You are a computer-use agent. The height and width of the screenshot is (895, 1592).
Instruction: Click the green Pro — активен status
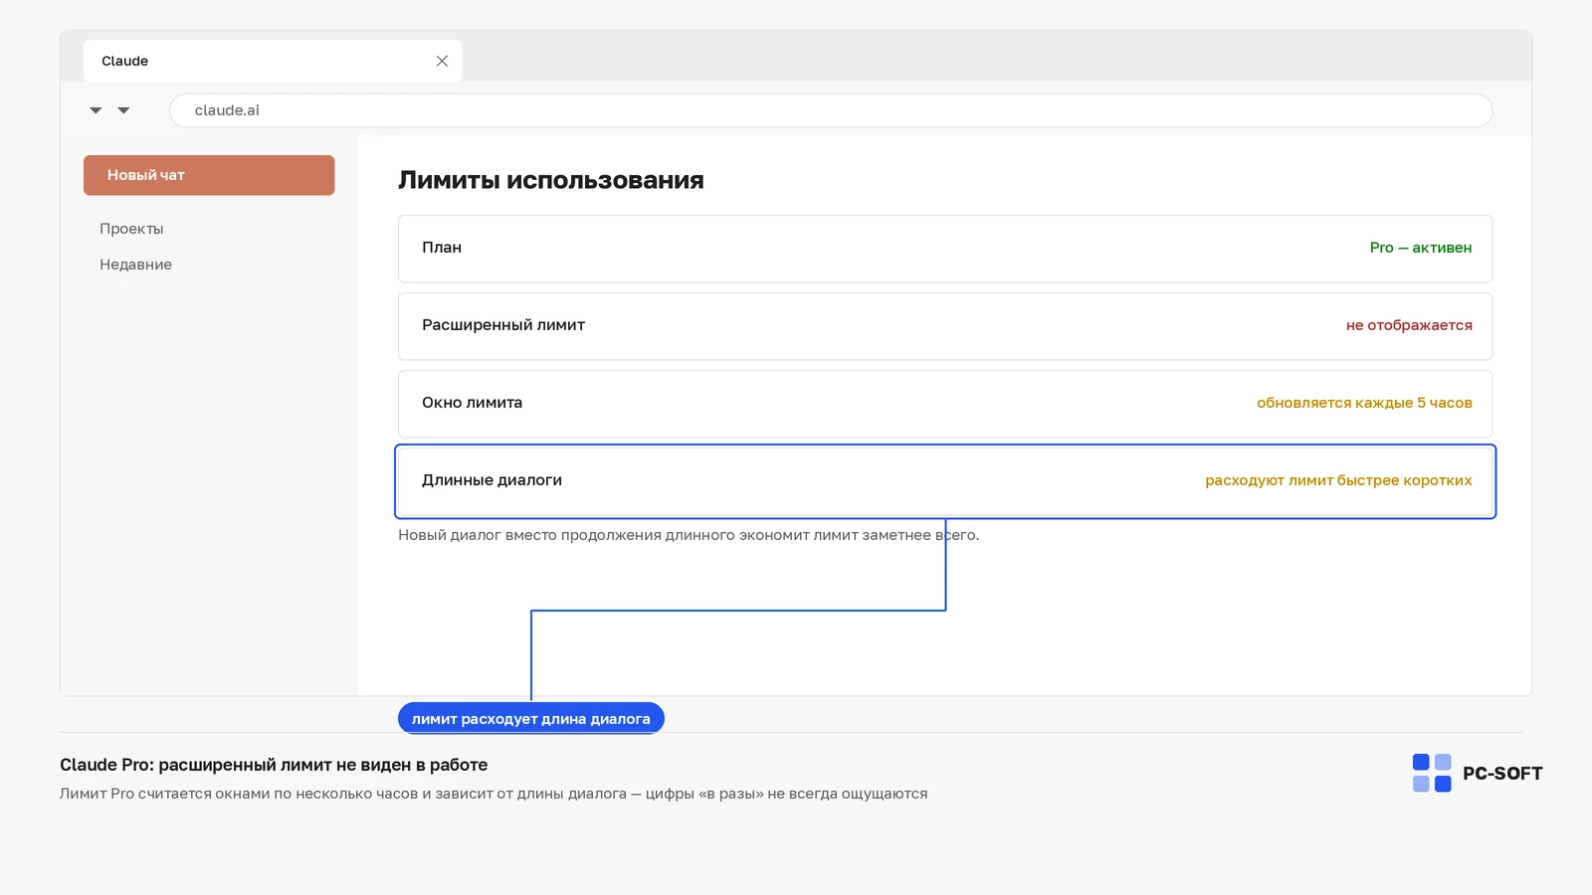(x=1421, y=248)
